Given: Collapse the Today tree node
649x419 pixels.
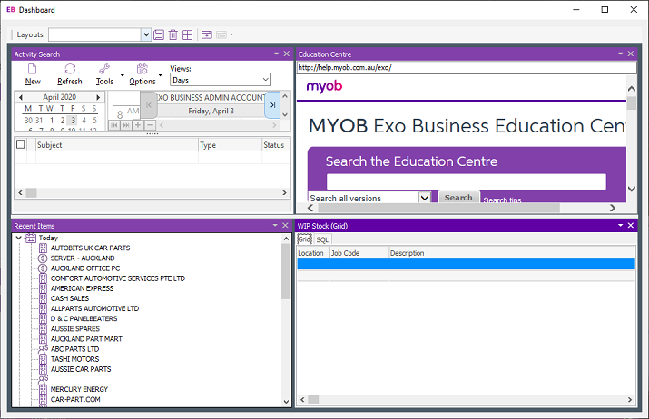Looking at the screenshot, I should click(x=19, y=238).
